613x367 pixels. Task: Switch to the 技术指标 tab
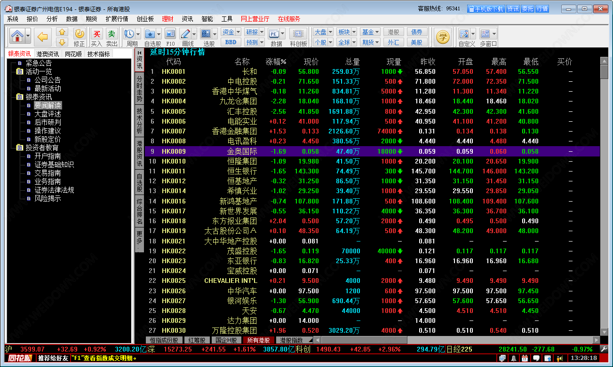click(x=99, y=54)
